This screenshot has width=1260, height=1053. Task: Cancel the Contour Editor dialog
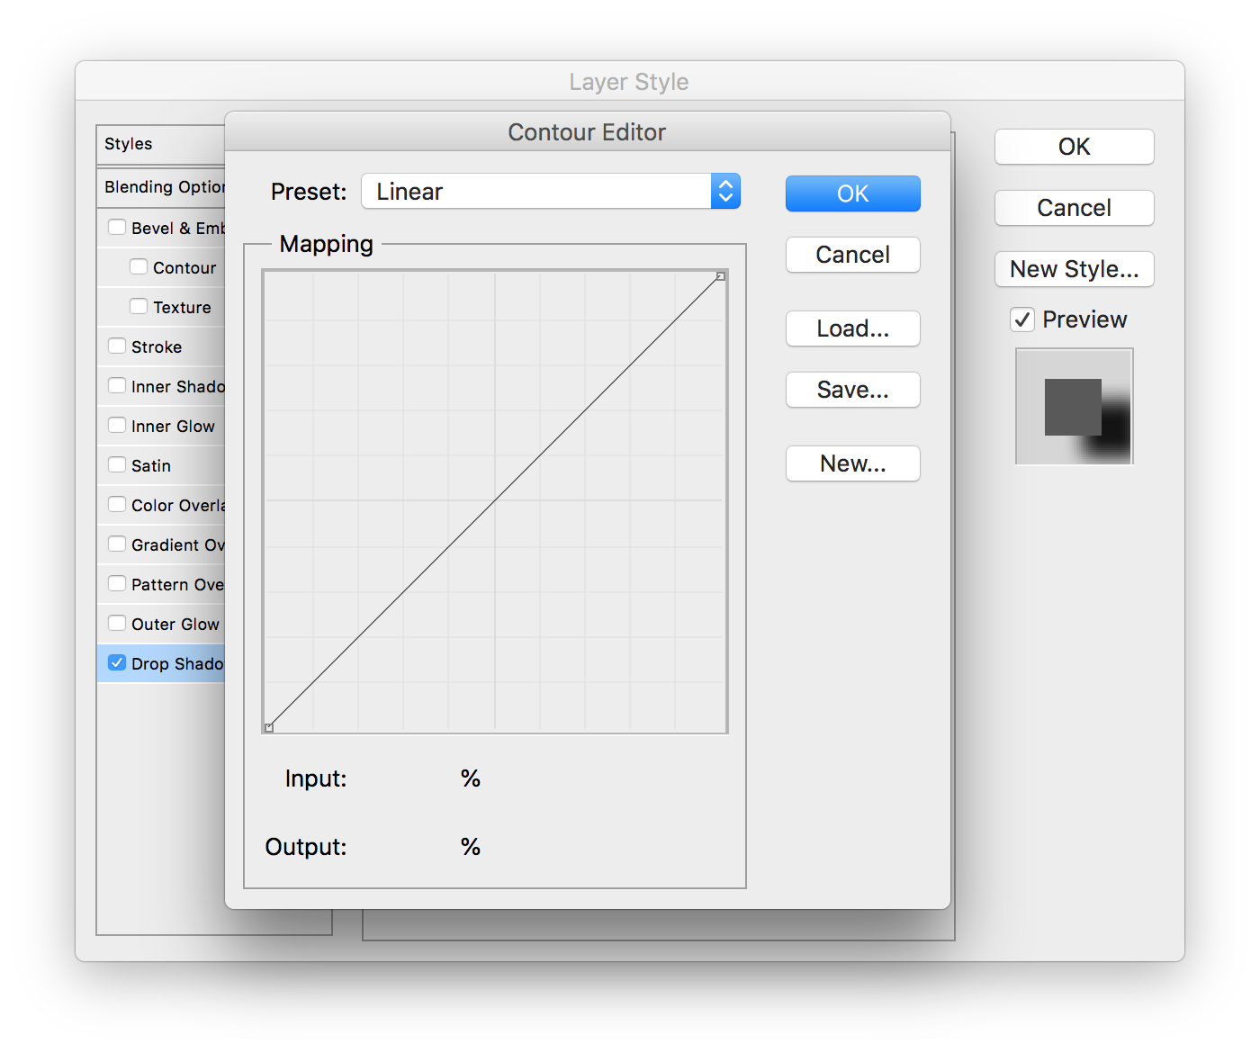tap(852, 255)
